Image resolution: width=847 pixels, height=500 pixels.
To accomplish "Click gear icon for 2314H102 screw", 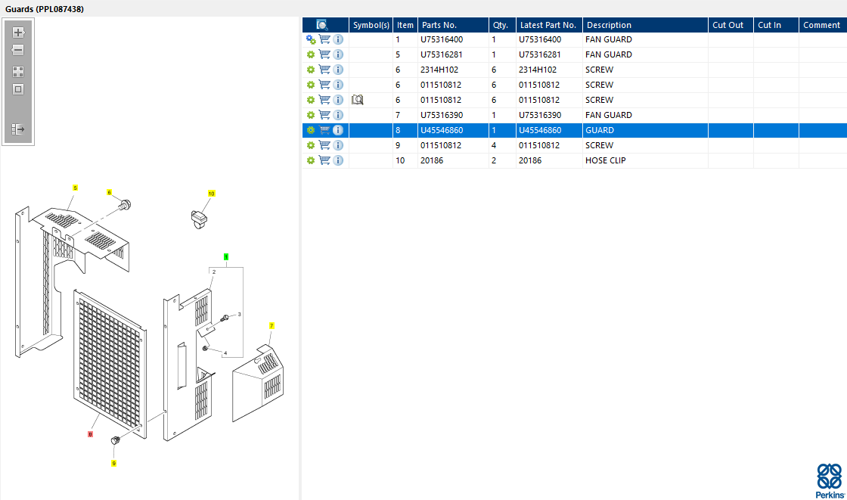I will pos(311,70).
